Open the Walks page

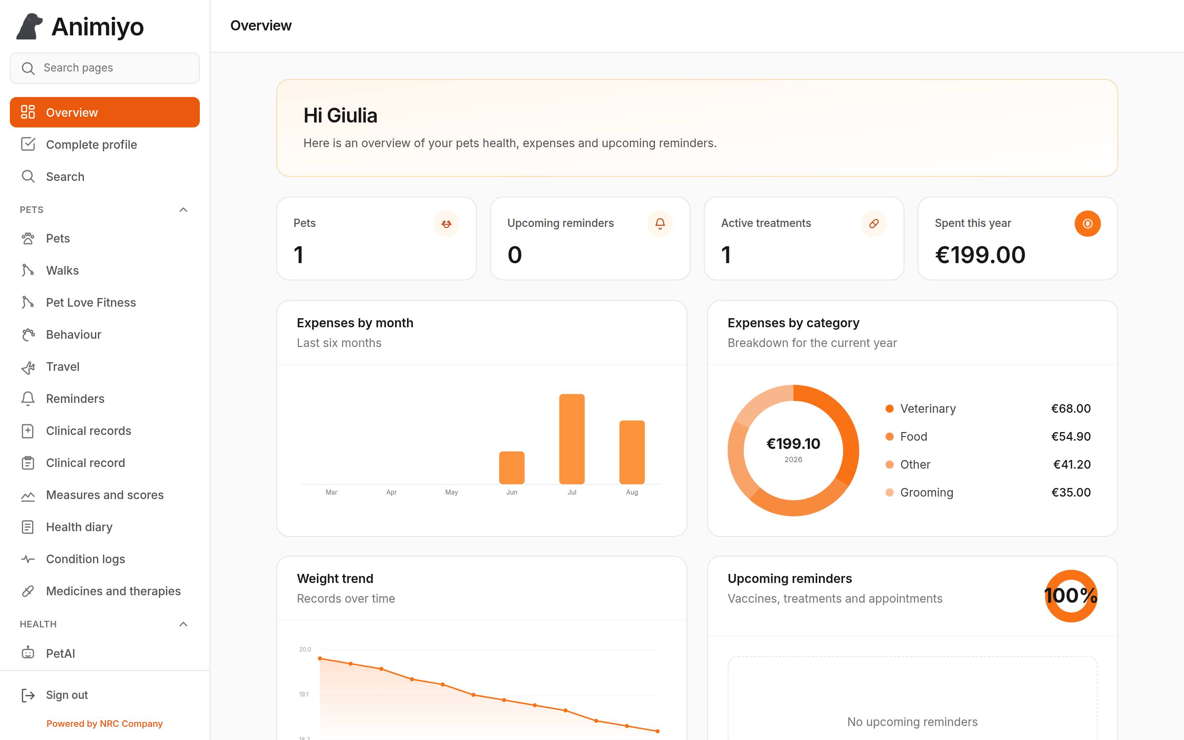click(x=105, y=270)
